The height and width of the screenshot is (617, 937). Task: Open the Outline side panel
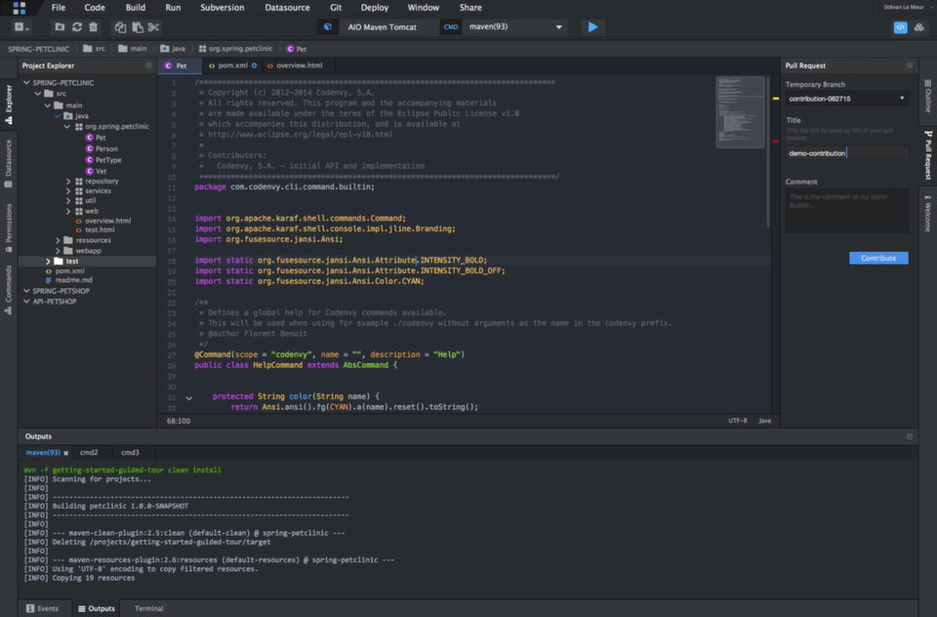[928, 98]
